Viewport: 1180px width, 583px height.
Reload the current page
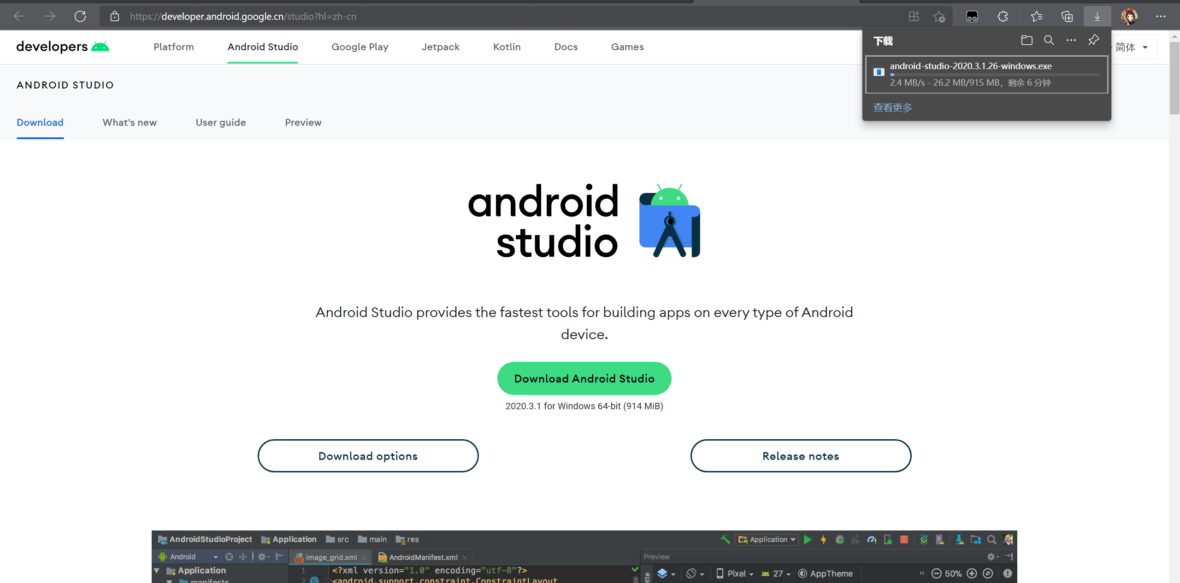[x=80, y=17]
